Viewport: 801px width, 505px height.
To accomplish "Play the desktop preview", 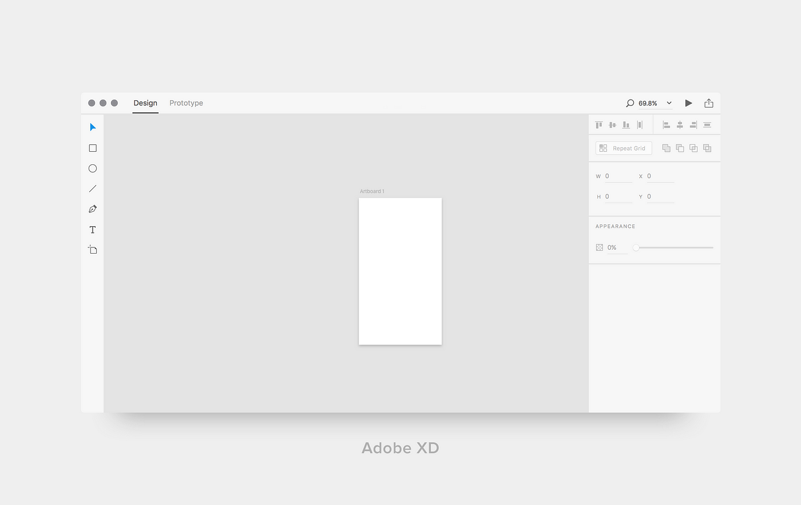I will (689, 103).
